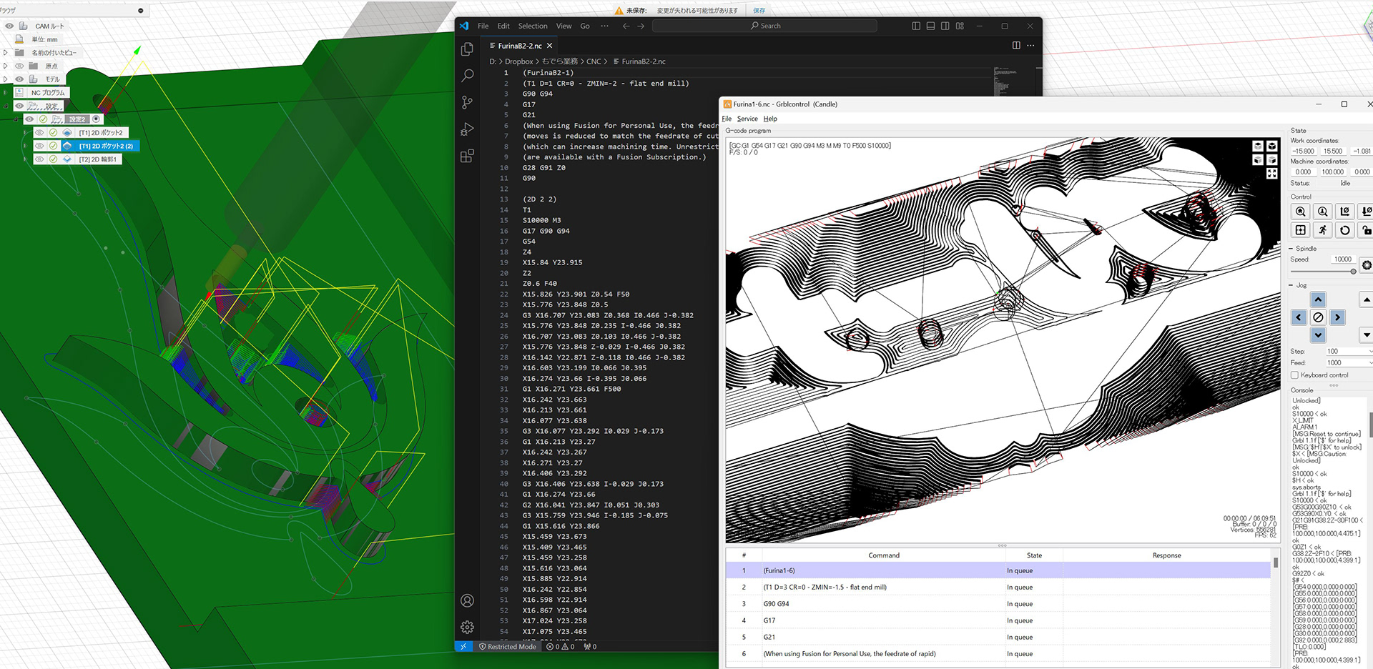Open Run and Debug view in VS Code
Screen dimensions: 1373x669
point(467,129)
